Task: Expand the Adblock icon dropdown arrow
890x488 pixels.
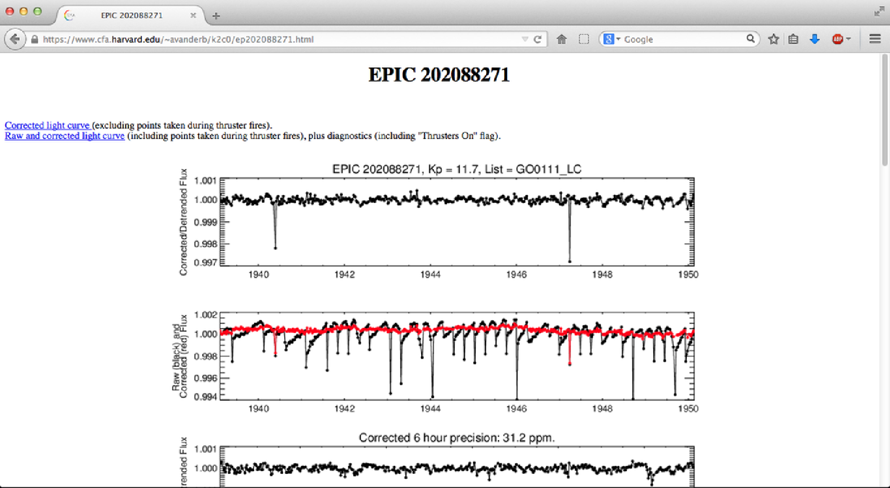Action: (x=848, y=39)
